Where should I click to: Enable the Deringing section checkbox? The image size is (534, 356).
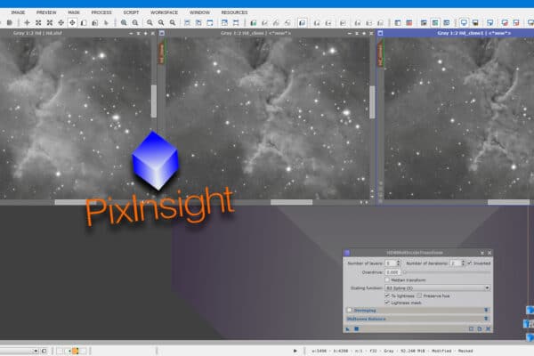click(x=349, y=310)
